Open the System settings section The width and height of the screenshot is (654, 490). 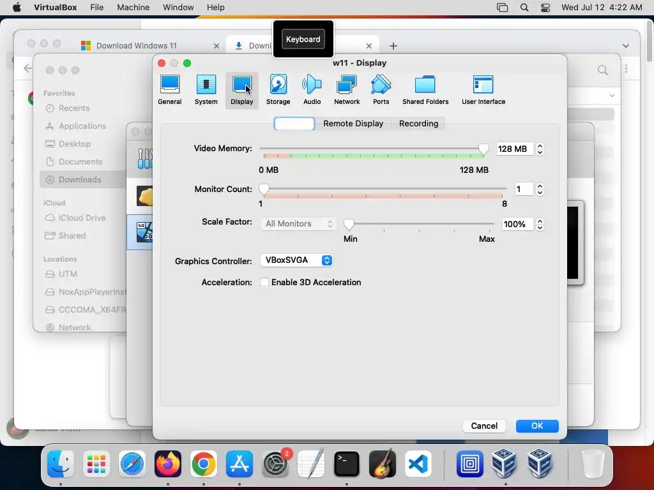click(x=206, y=90)
